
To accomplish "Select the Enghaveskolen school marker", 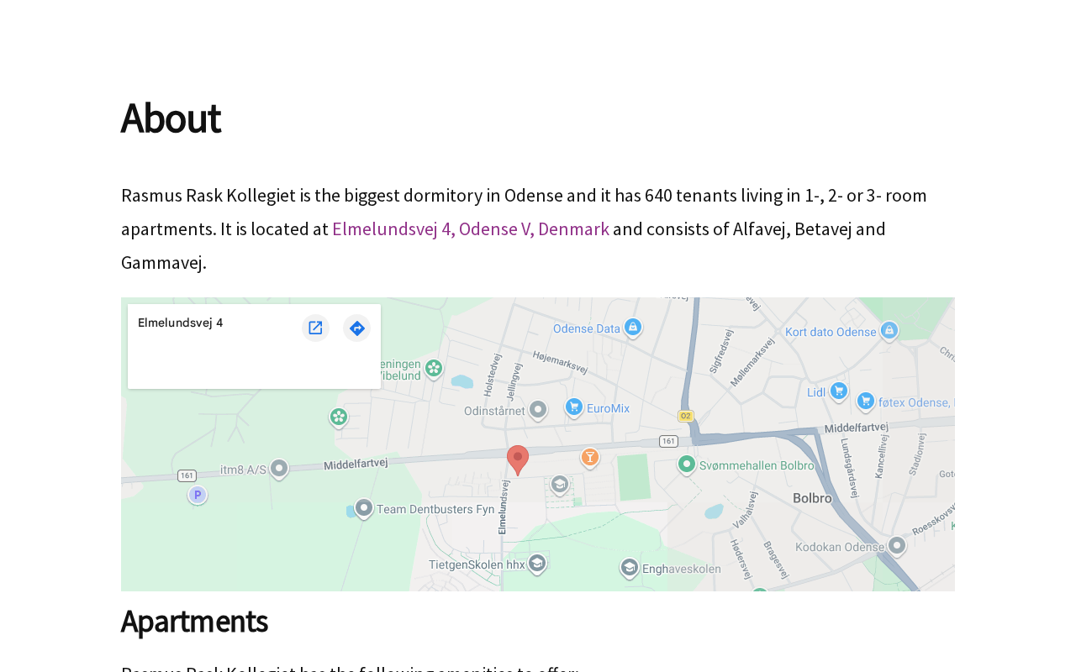I will [x=630, y=568].
